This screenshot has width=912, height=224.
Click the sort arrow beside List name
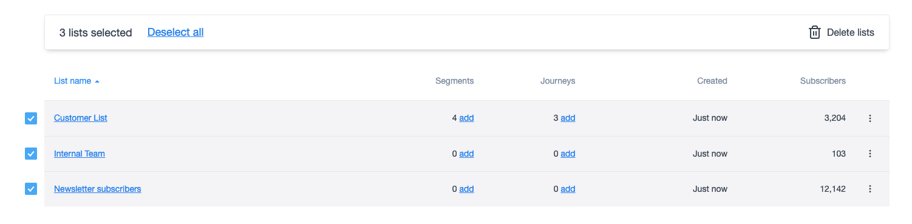click(x=97, y=81)
